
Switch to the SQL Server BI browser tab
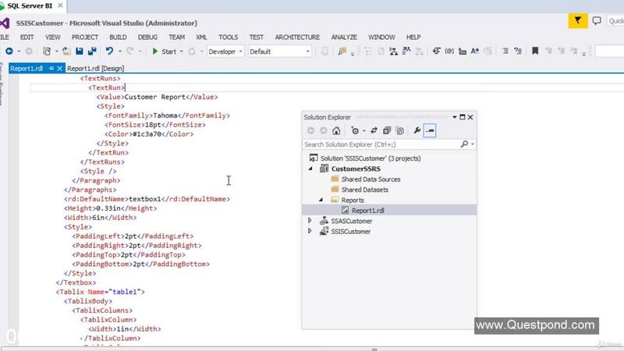coord(30,5)
